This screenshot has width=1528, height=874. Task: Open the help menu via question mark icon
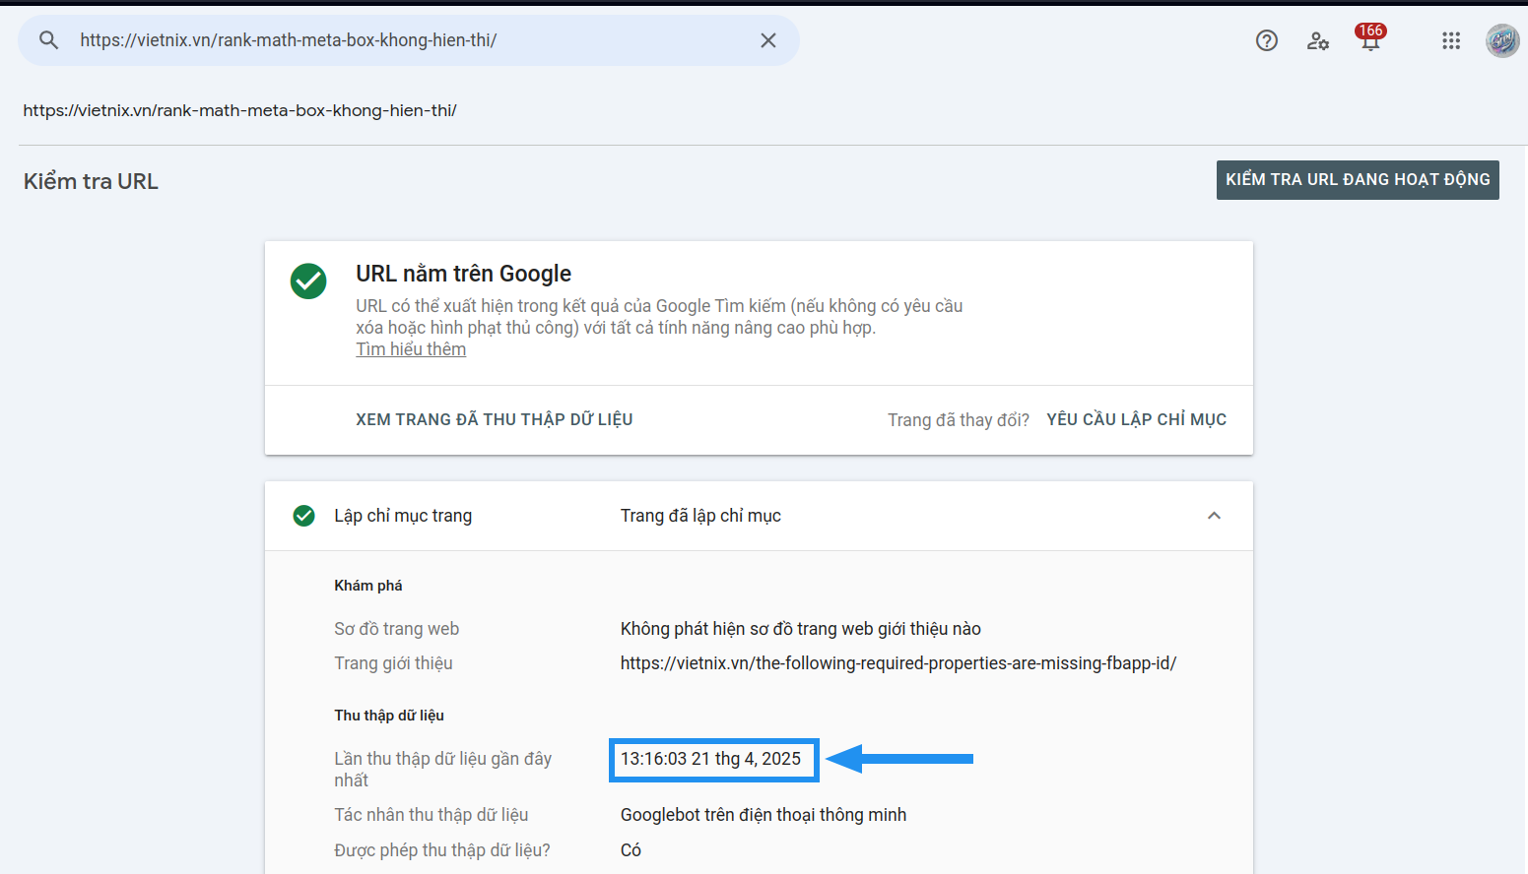1266,40
